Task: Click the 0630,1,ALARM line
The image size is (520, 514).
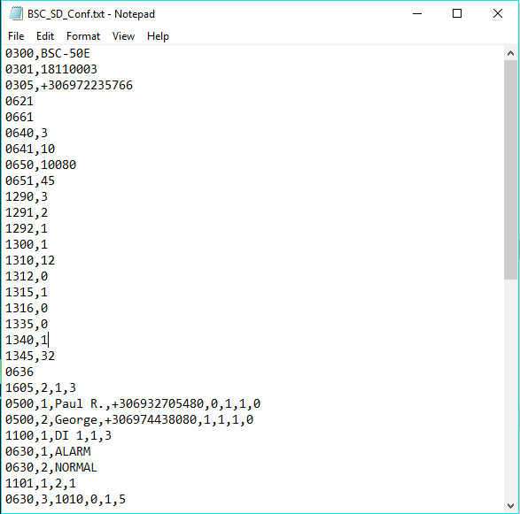Action: pos(48,451)
